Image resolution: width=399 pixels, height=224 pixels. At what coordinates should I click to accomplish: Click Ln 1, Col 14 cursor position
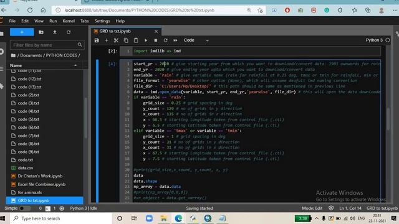(350, 208)
